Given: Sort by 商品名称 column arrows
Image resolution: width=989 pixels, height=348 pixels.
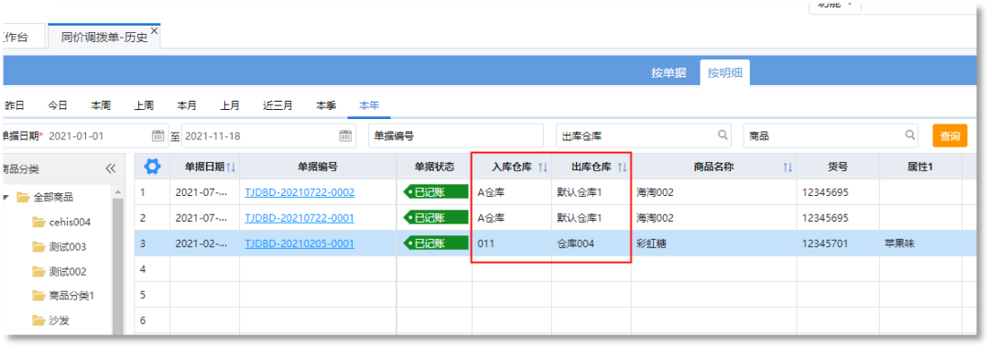Looking at the screenshot, I should point(788,167).
